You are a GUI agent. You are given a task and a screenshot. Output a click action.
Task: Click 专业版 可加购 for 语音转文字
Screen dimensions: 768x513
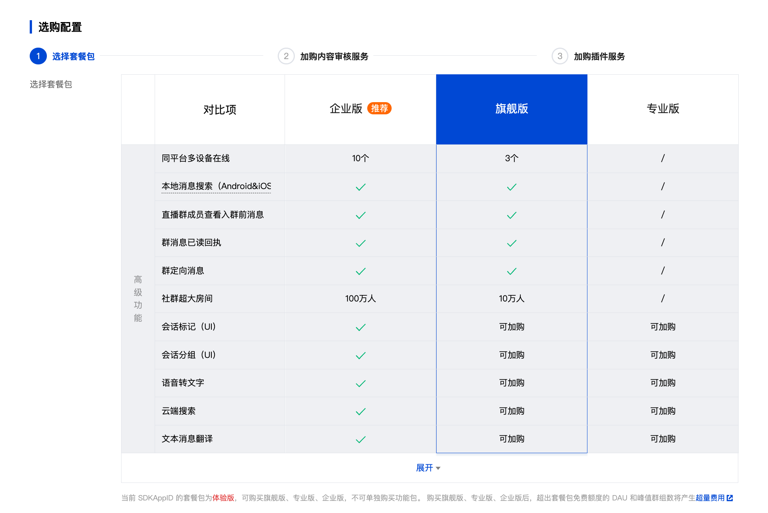coord(663,383)
